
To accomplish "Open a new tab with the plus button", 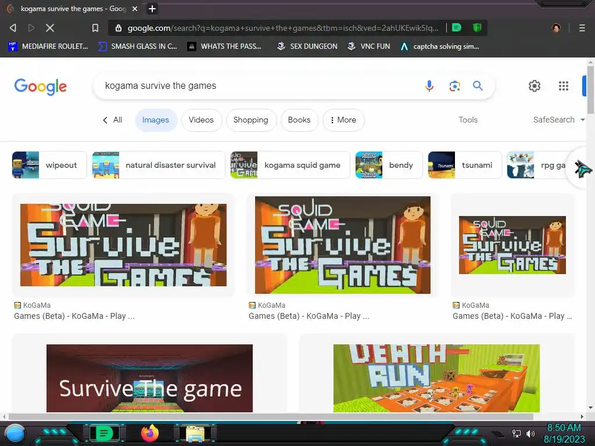I will (x=152, y=8).
